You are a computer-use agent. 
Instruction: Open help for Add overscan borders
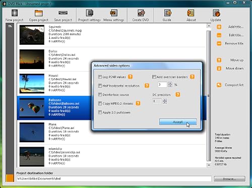click(x=192, y=77)
